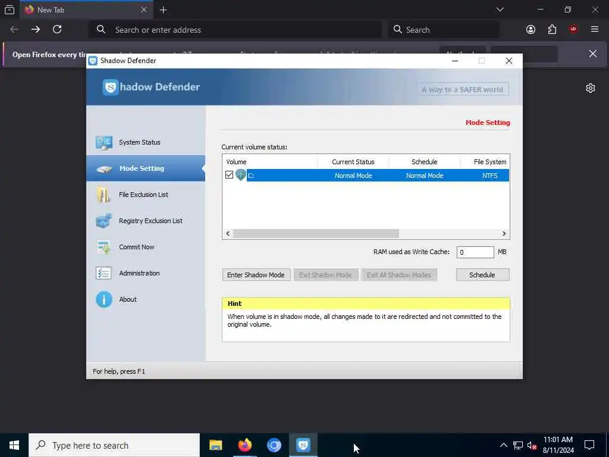Click the third taskbar app icon, blue circle
Screen dimensions: 609x457
tap(274, 445)
